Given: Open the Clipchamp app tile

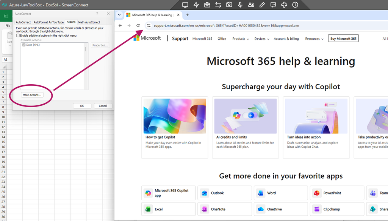Looking at the screenshot, I should [x=337, y=209].
